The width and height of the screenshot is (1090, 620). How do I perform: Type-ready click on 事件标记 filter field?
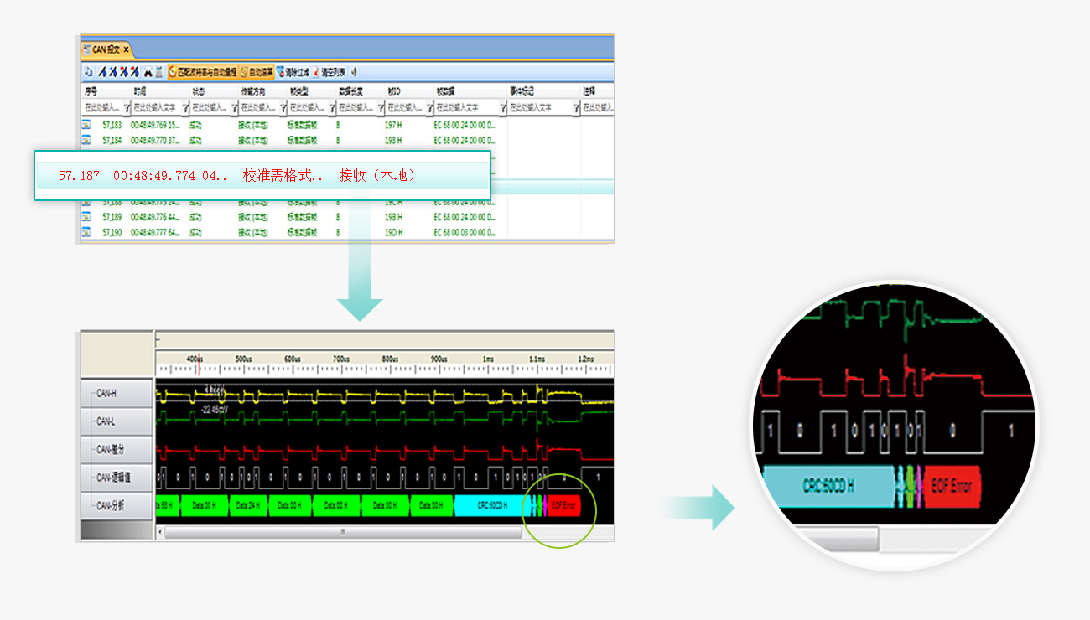click(538, 108)
